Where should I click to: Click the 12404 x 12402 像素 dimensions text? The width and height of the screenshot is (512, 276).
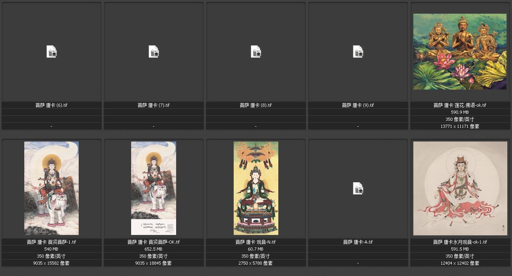[460, 263]
